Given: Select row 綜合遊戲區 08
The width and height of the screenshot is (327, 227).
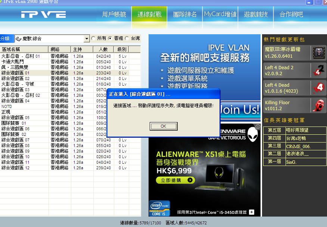Looking at the screenshot, I should [65, 146].
